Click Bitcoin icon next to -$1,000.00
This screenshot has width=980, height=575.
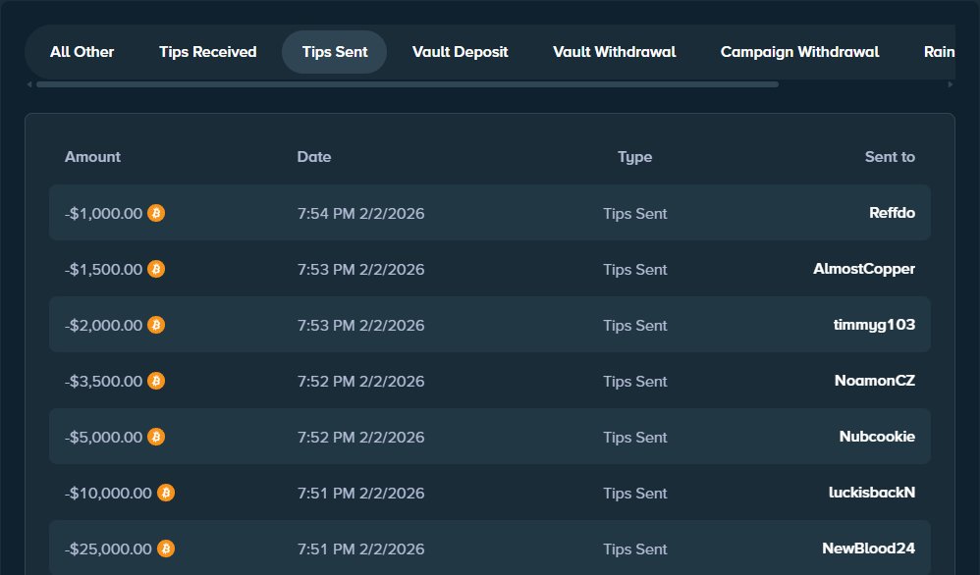156,213
